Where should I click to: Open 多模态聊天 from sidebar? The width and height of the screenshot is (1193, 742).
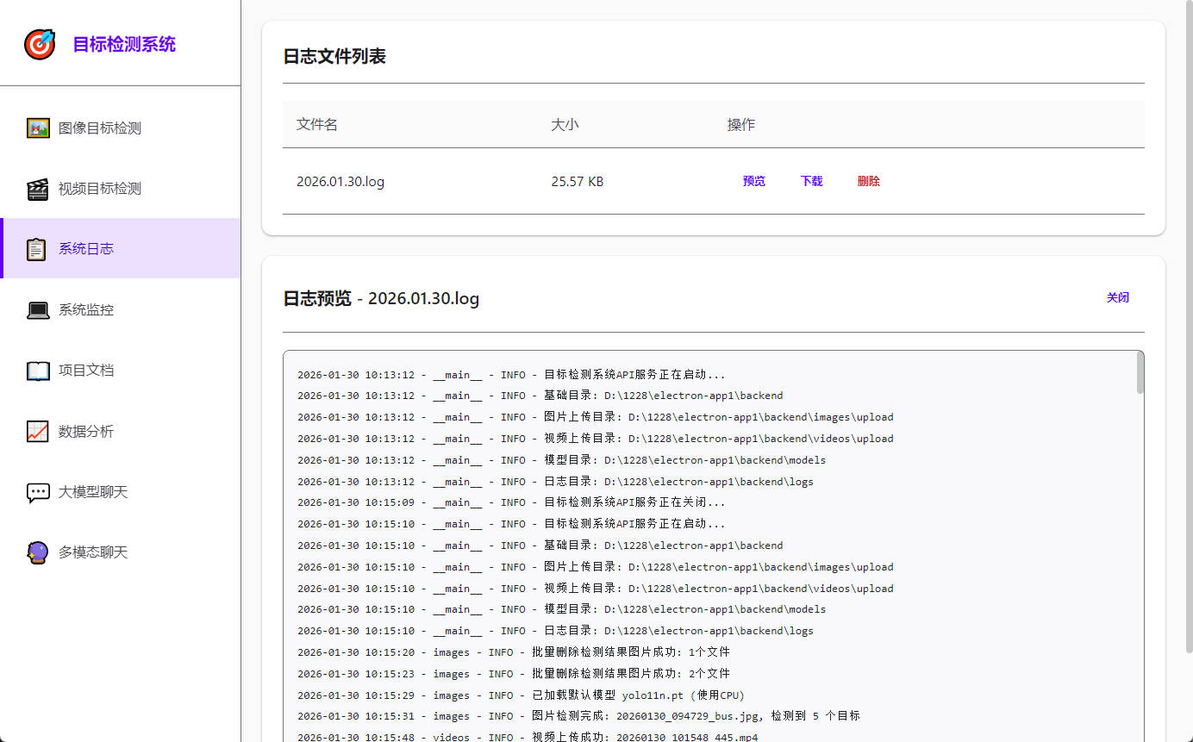click(120, 552)
